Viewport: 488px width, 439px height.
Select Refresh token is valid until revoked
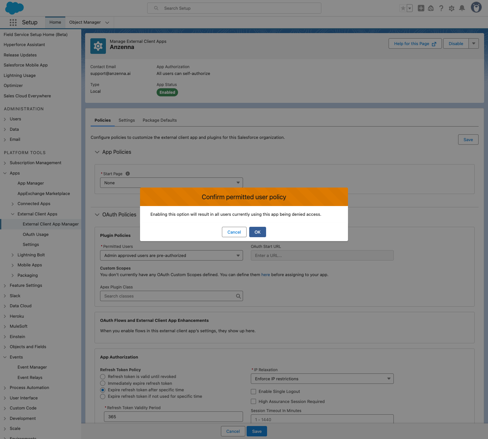pos(103,377)
